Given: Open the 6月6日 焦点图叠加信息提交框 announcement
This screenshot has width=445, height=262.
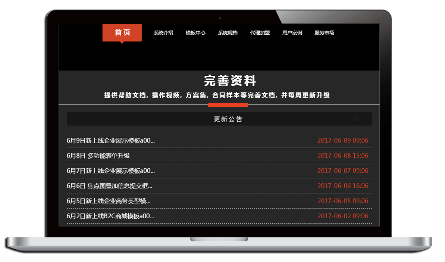Looking at the screenshot, I should [109, 186].
